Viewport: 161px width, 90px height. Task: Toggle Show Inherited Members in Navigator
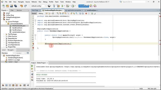point(3,85)
